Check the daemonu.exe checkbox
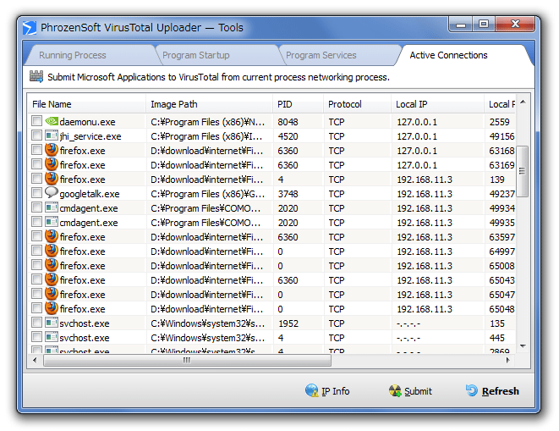 pyautogui.click(x=36, y=121)
